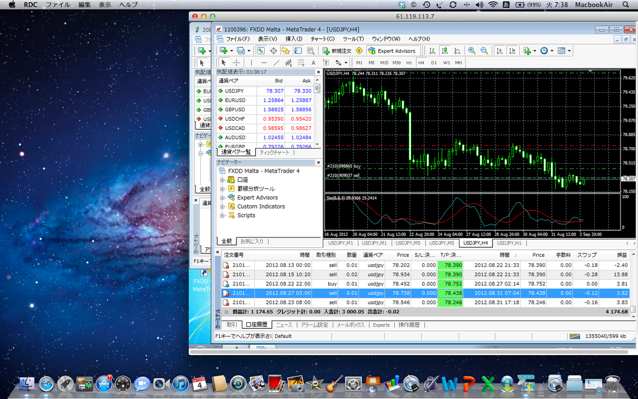Click the zoom out magnifier icon
The height and width of the screenshot is (399, 638).
click(483, 51)
